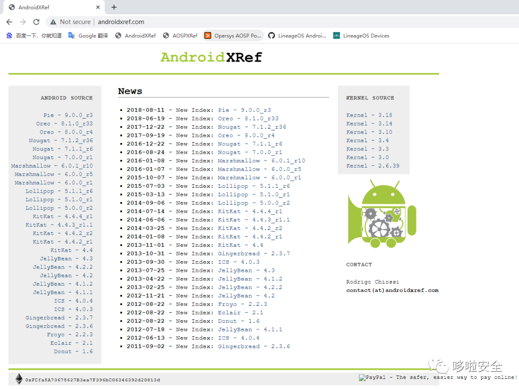519x389 pixels.
Task: Open Lollipop 5.0.0_r2 in sidebar
Action: [x=59, y=208]
